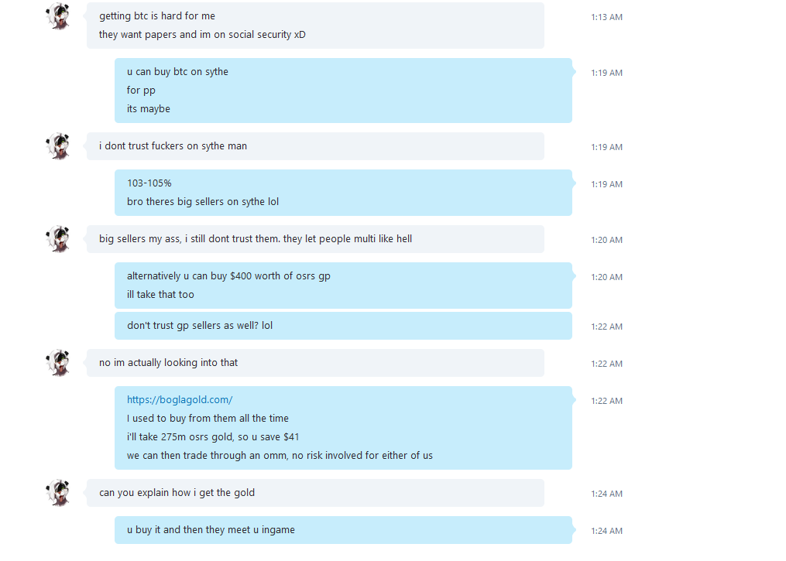786x561 pixels.
Task: Click avatar next to 'no im actually looking' message
Action: tap(58, 363)
